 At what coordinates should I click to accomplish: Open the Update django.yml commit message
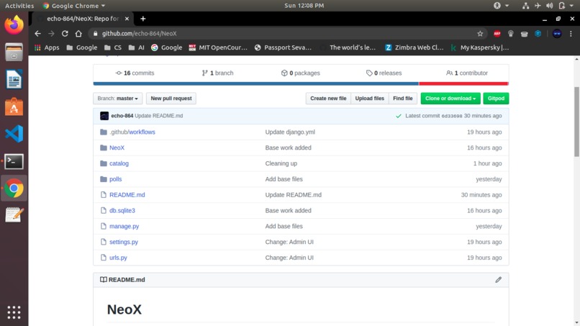pyautogui.click(x=290, y=132)
